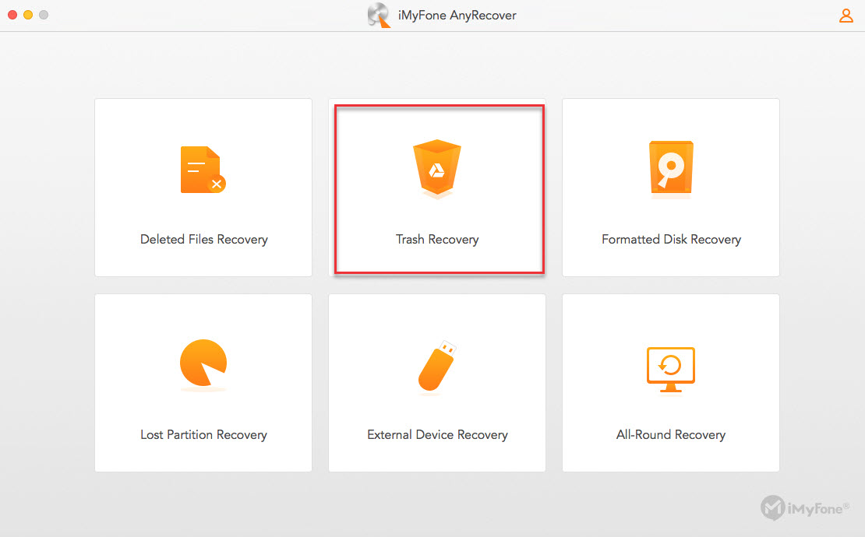Select the Trash Recovery label

click(x=437, y=240)
